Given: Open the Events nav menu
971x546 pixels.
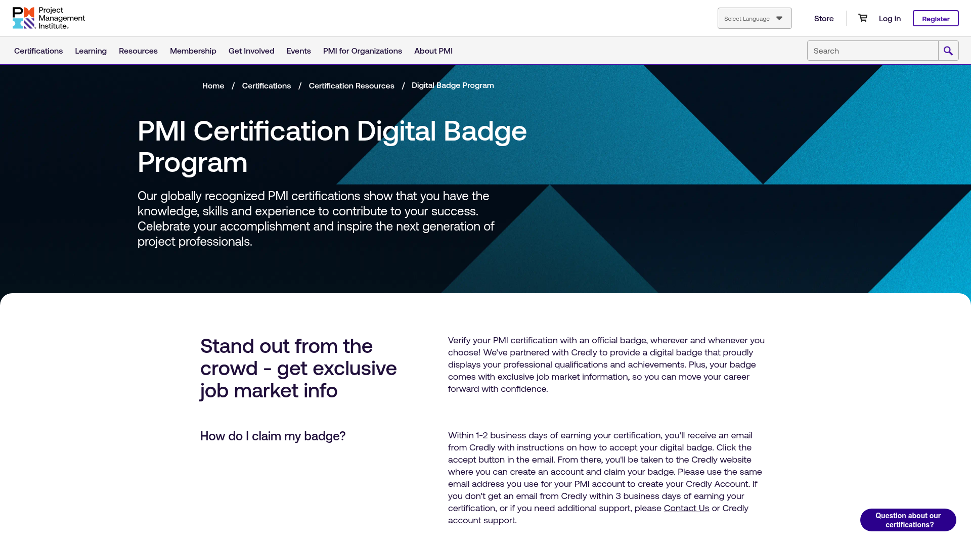Looking at the screenshot, I should tap(299, 51).
